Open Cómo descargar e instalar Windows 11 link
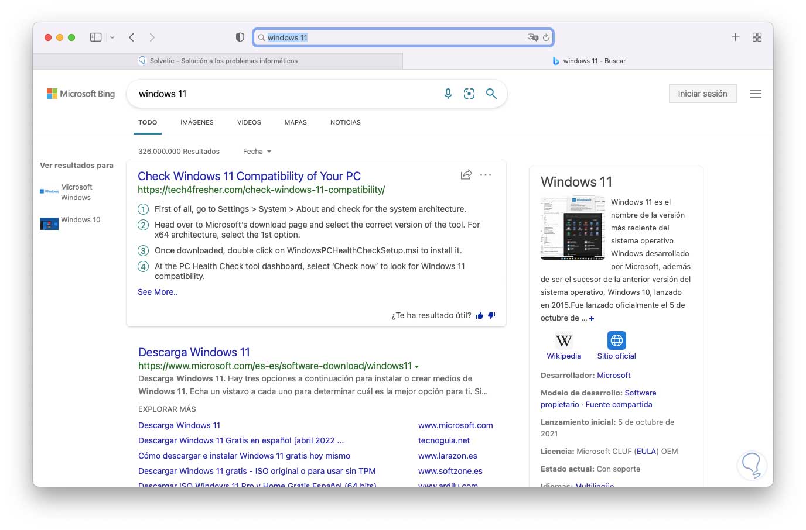The width and height of the screenshot is (806, 530). click(244, 456)
